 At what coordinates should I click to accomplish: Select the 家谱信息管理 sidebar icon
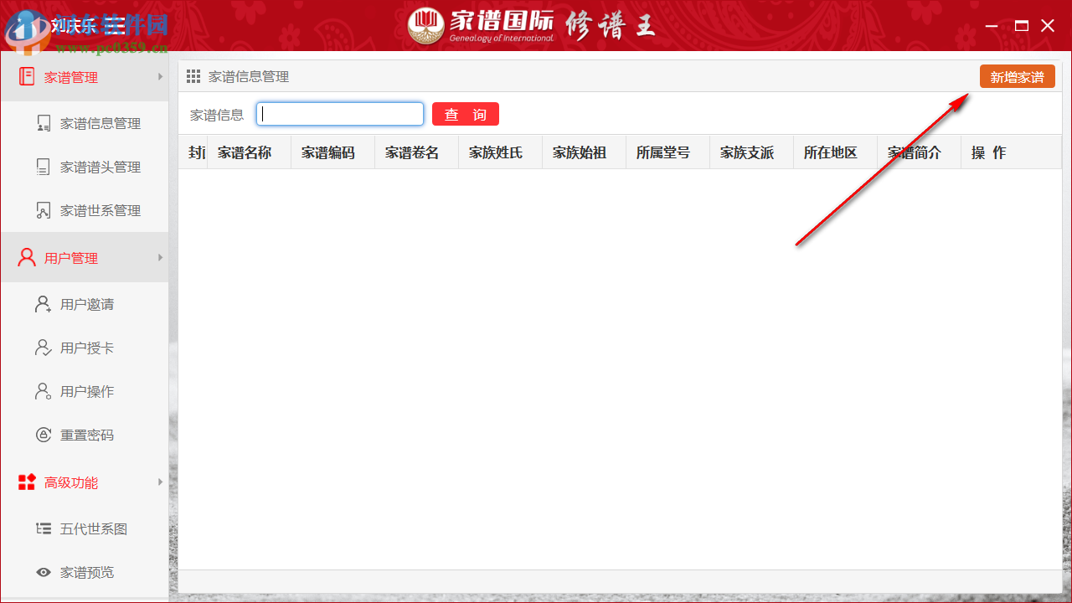pos(44,122)
